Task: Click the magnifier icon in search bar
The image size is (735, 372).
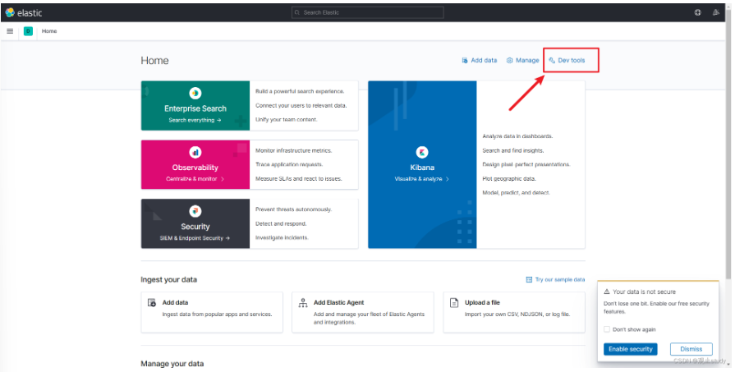Action: [x=297, y=12]
